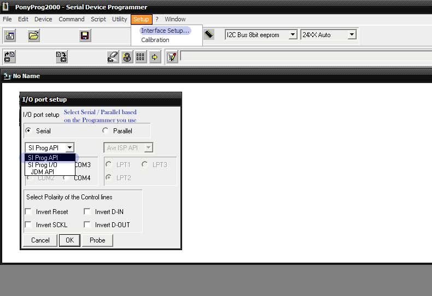The height and width of the screenshot is (296, 432).
Task: Open the I2C Bus 8bit eeprom dropdown
Action: tap(293, 34)
